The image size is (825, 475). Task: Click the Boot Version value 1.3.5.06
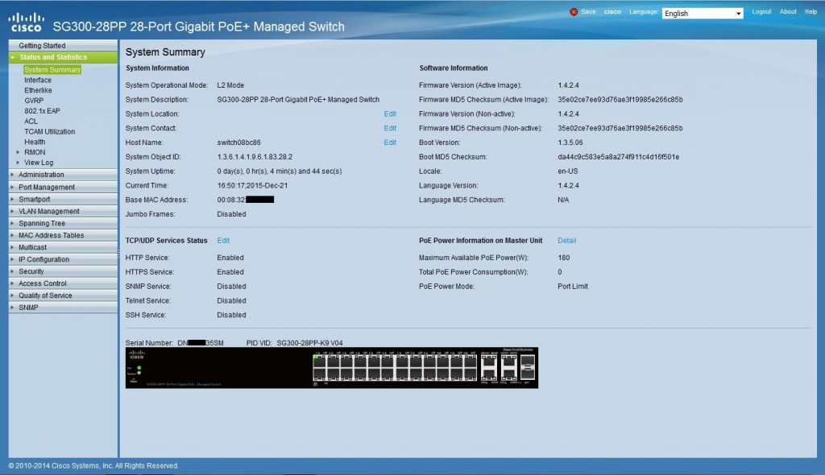coord(570,142)
